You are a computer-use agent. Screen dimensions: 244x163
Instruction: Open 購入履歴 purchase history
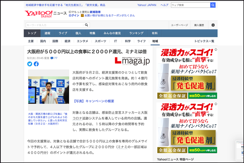pyautogui.click(x=199, y=25)
